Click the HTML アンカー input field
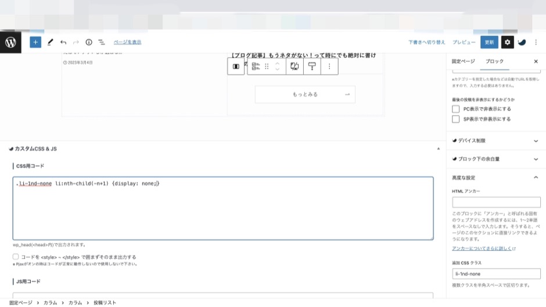This screenshot has width=546, height=307. 496,202
